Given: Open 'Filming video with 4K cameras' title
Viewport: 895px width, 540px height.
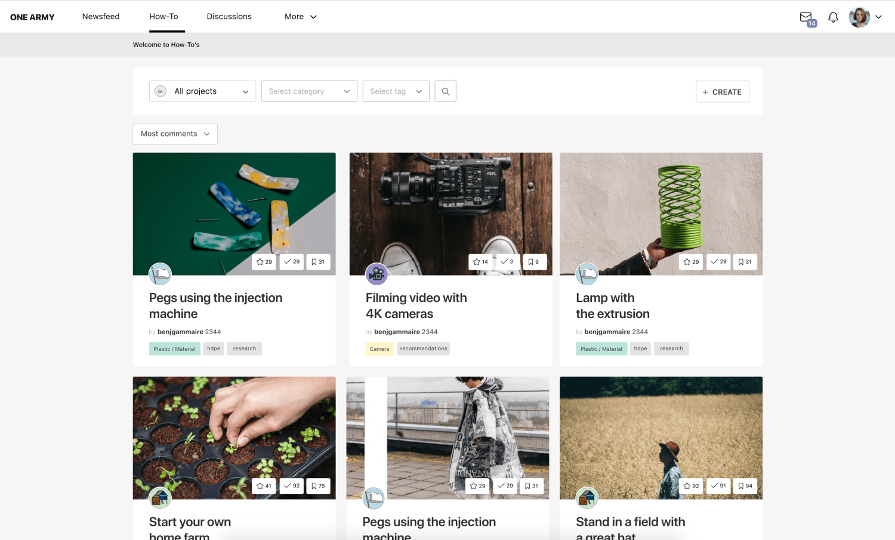Looking at the screenshot, I should [x=416, y=306].
